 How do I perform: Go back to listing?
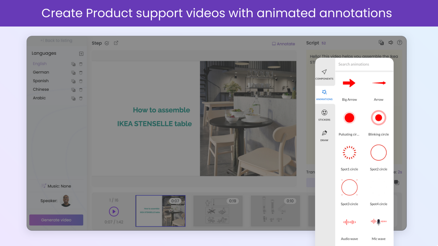pos(56,40)
